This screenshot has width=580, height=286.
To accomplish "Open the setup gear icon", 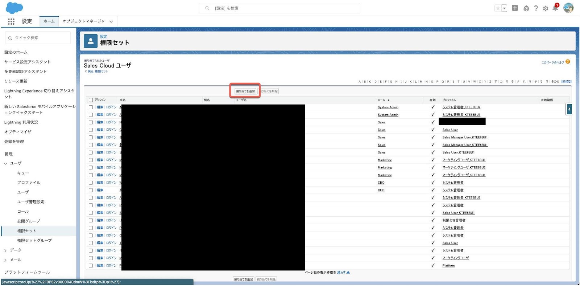I will point(546,8).
